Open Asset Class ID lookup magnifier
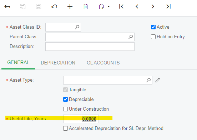The height and width of the screenshot is (140, 197). (77, 27)
